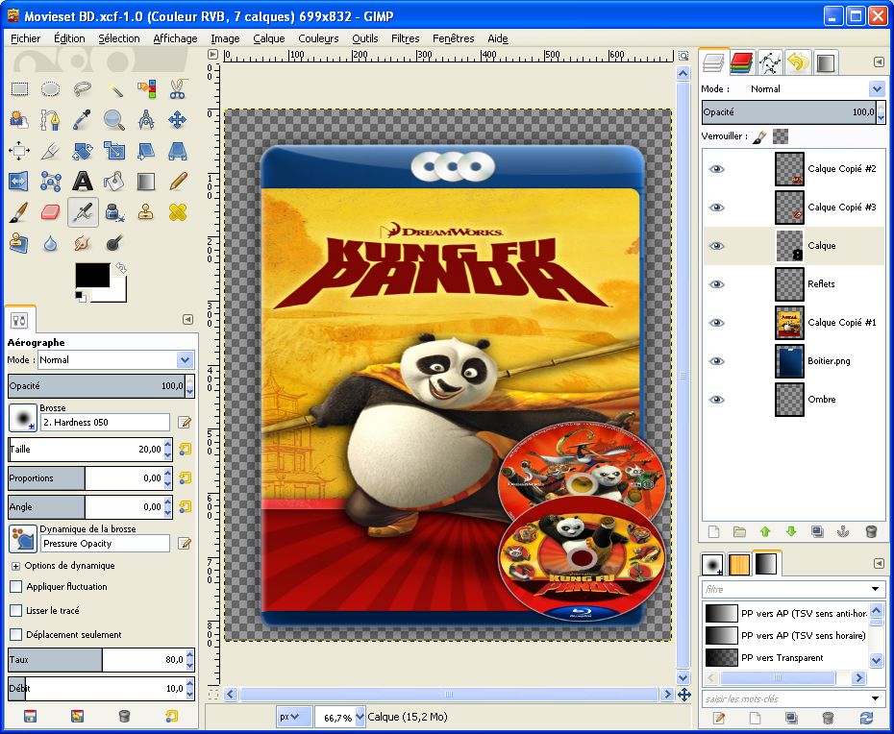The image size is (894, 734).
Task: Select the Scissors Select tool
Action: (x=178, y=89)
